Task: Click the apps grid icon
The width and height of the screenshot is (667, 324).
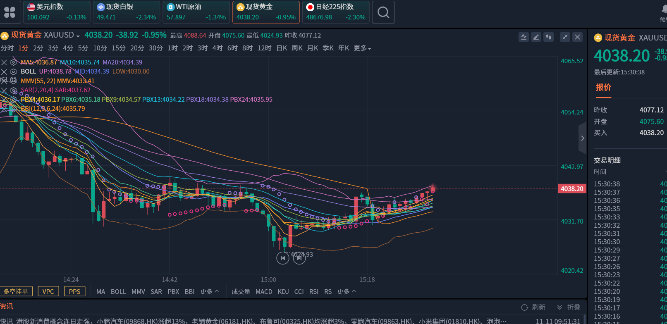Action: click(x=10, y=12)
